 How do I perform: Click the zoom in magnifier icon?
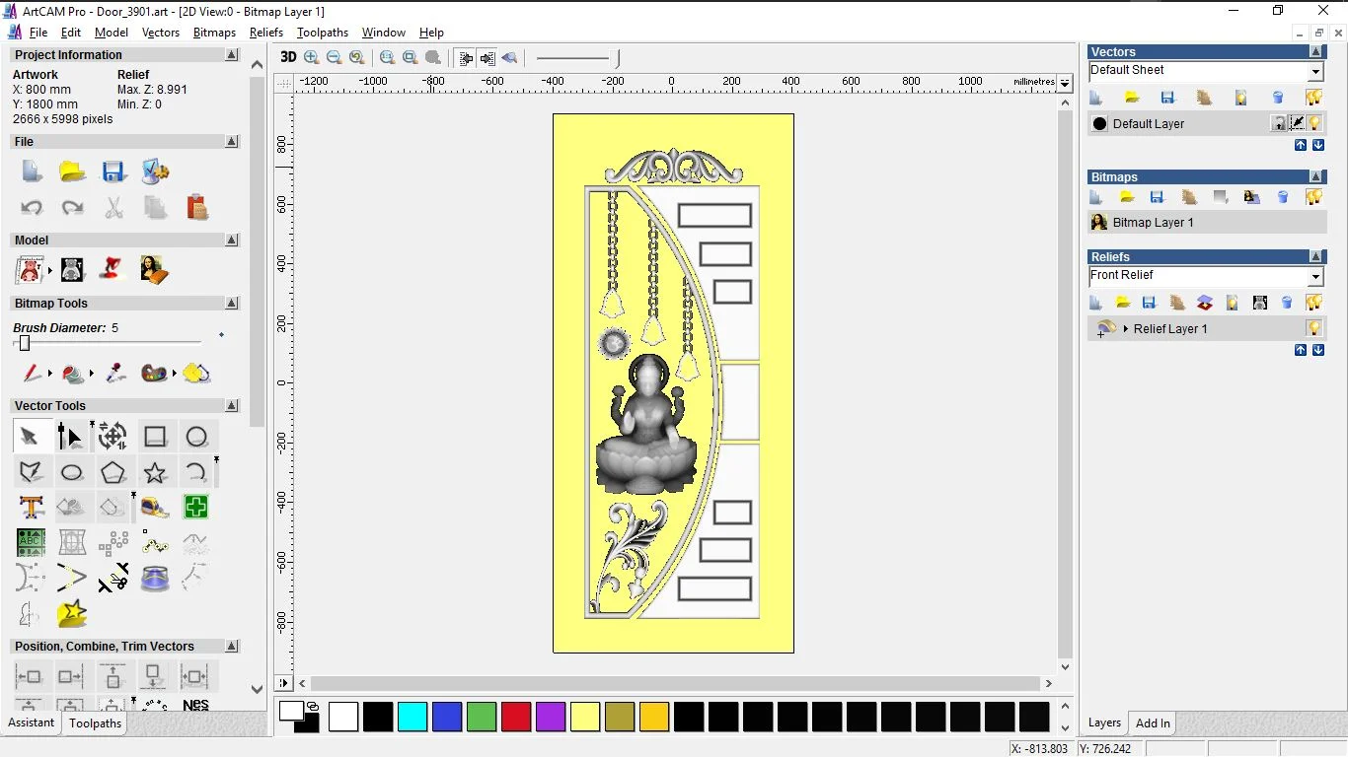click(x=312, y=57)
